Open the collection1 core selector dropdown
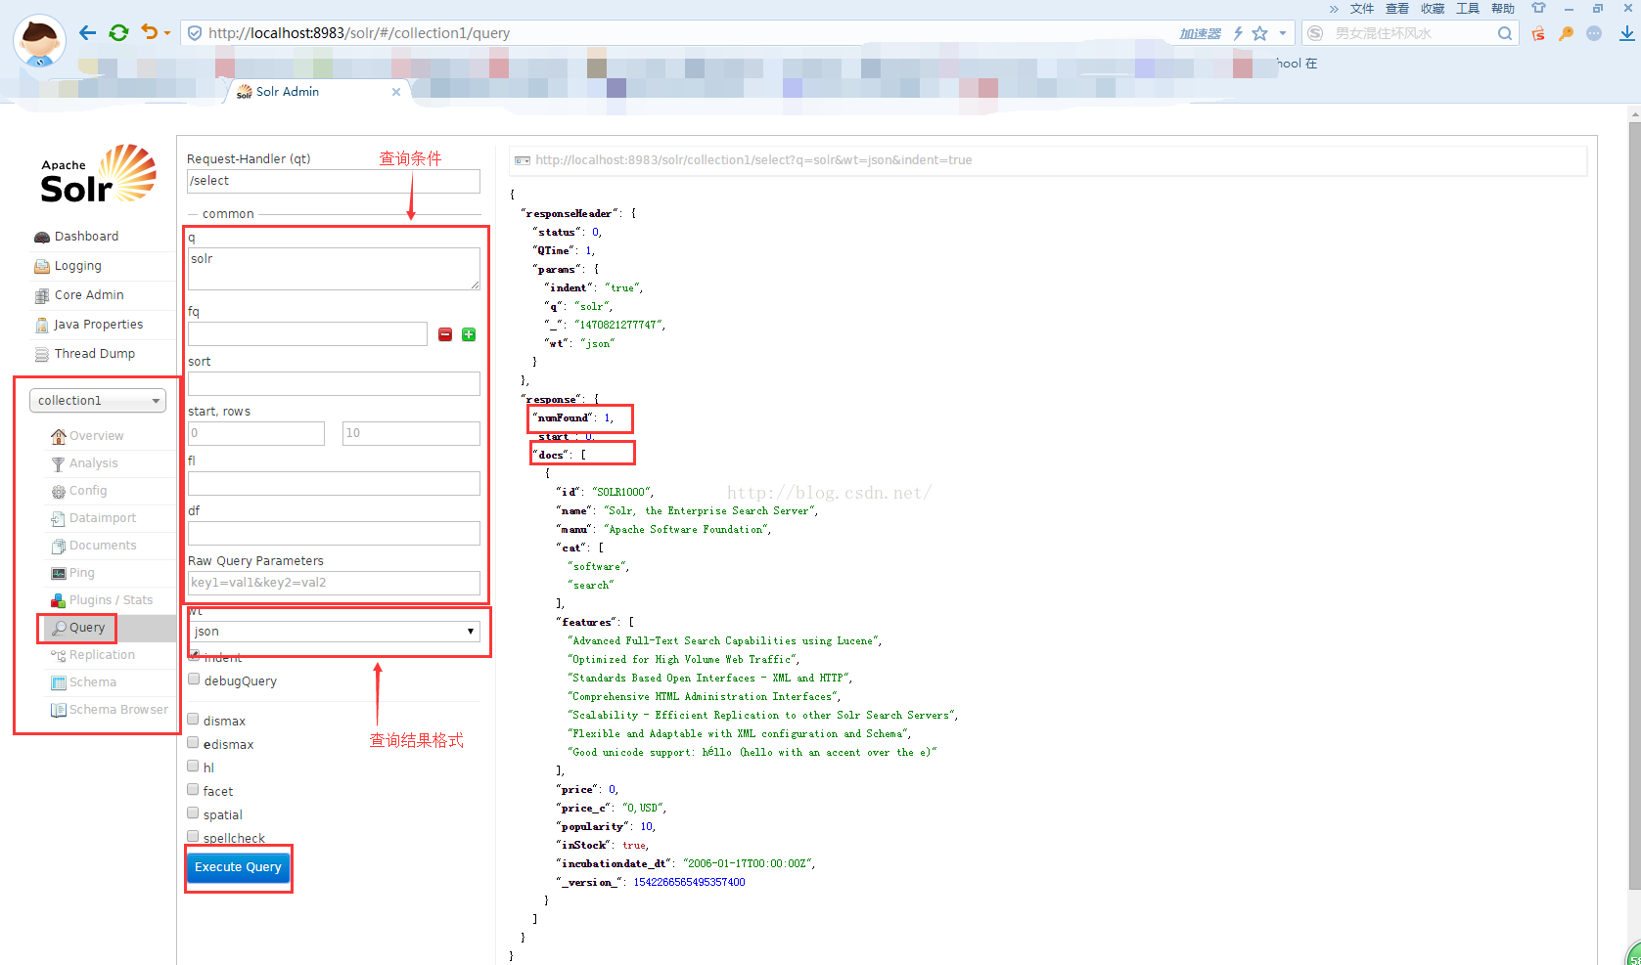 98,401
